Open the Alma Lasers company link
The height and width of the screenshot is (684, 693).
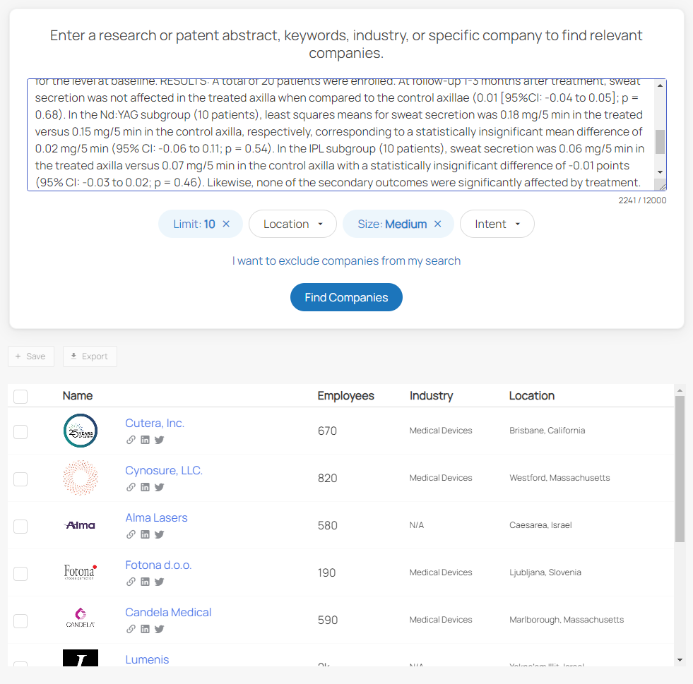coord(156,517)
